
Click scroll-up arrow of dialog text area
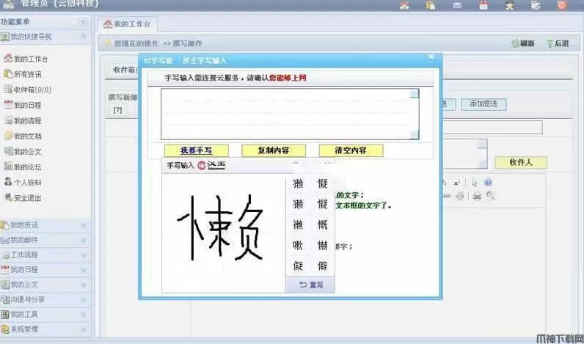tap(415, 93)
